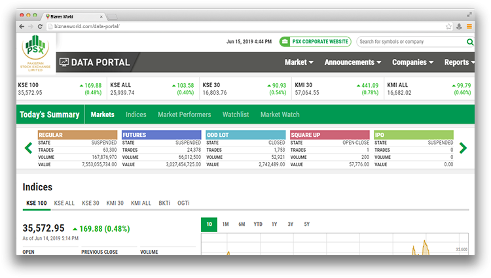Click the PSX logo
The width and height of the screenshot is (491, 278).
[x=36, y=54]
